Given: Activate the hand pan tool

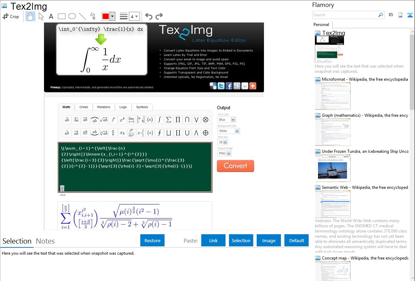Looking at the screenshot, I should point(30,16).
